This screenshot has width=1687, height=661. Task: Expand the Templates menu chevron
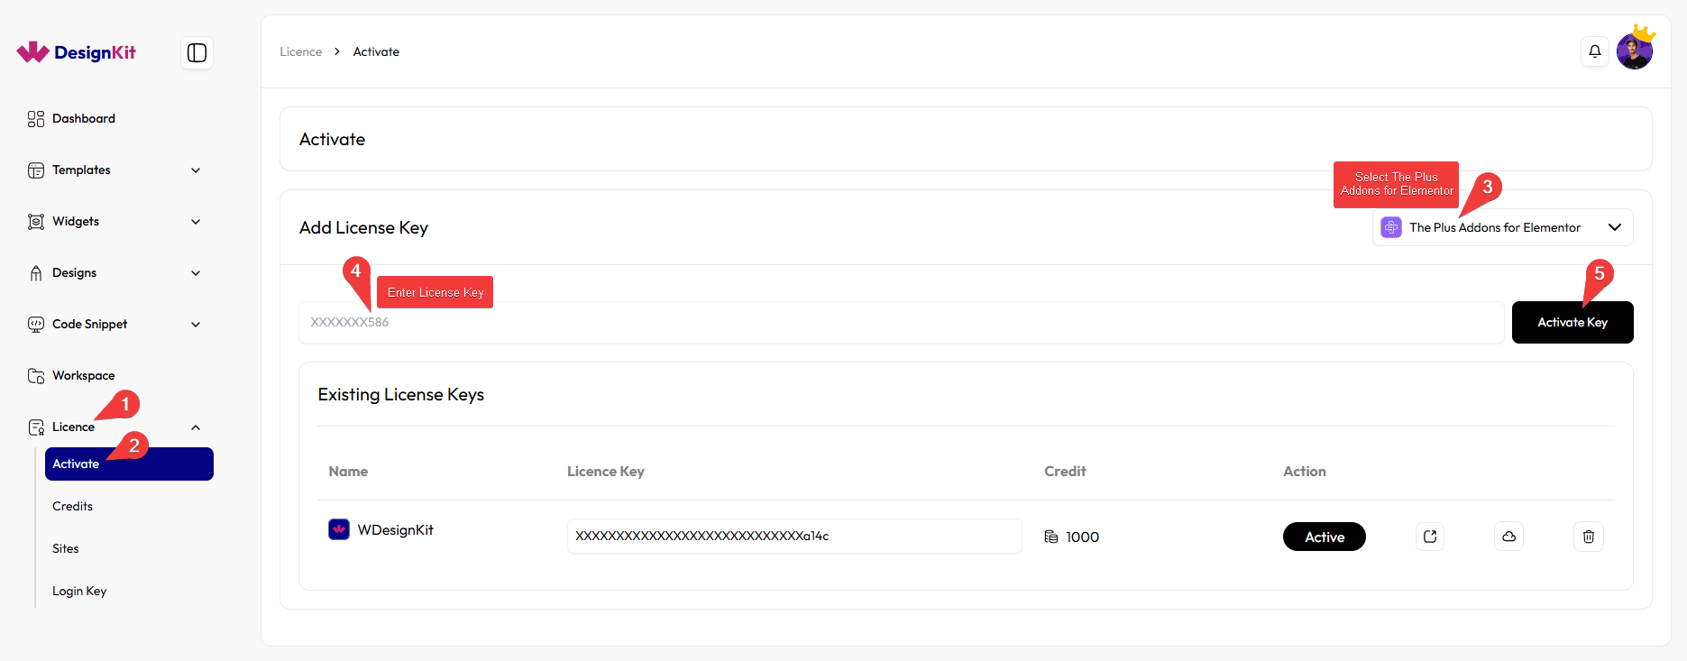tap(196, 170)
